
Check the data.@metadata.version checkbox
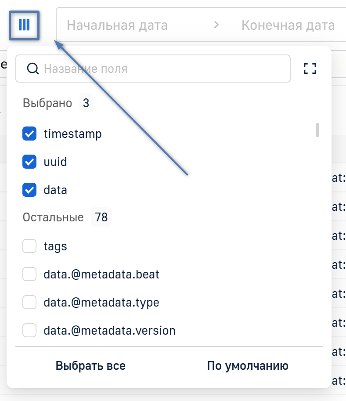(x=29, y=330)
